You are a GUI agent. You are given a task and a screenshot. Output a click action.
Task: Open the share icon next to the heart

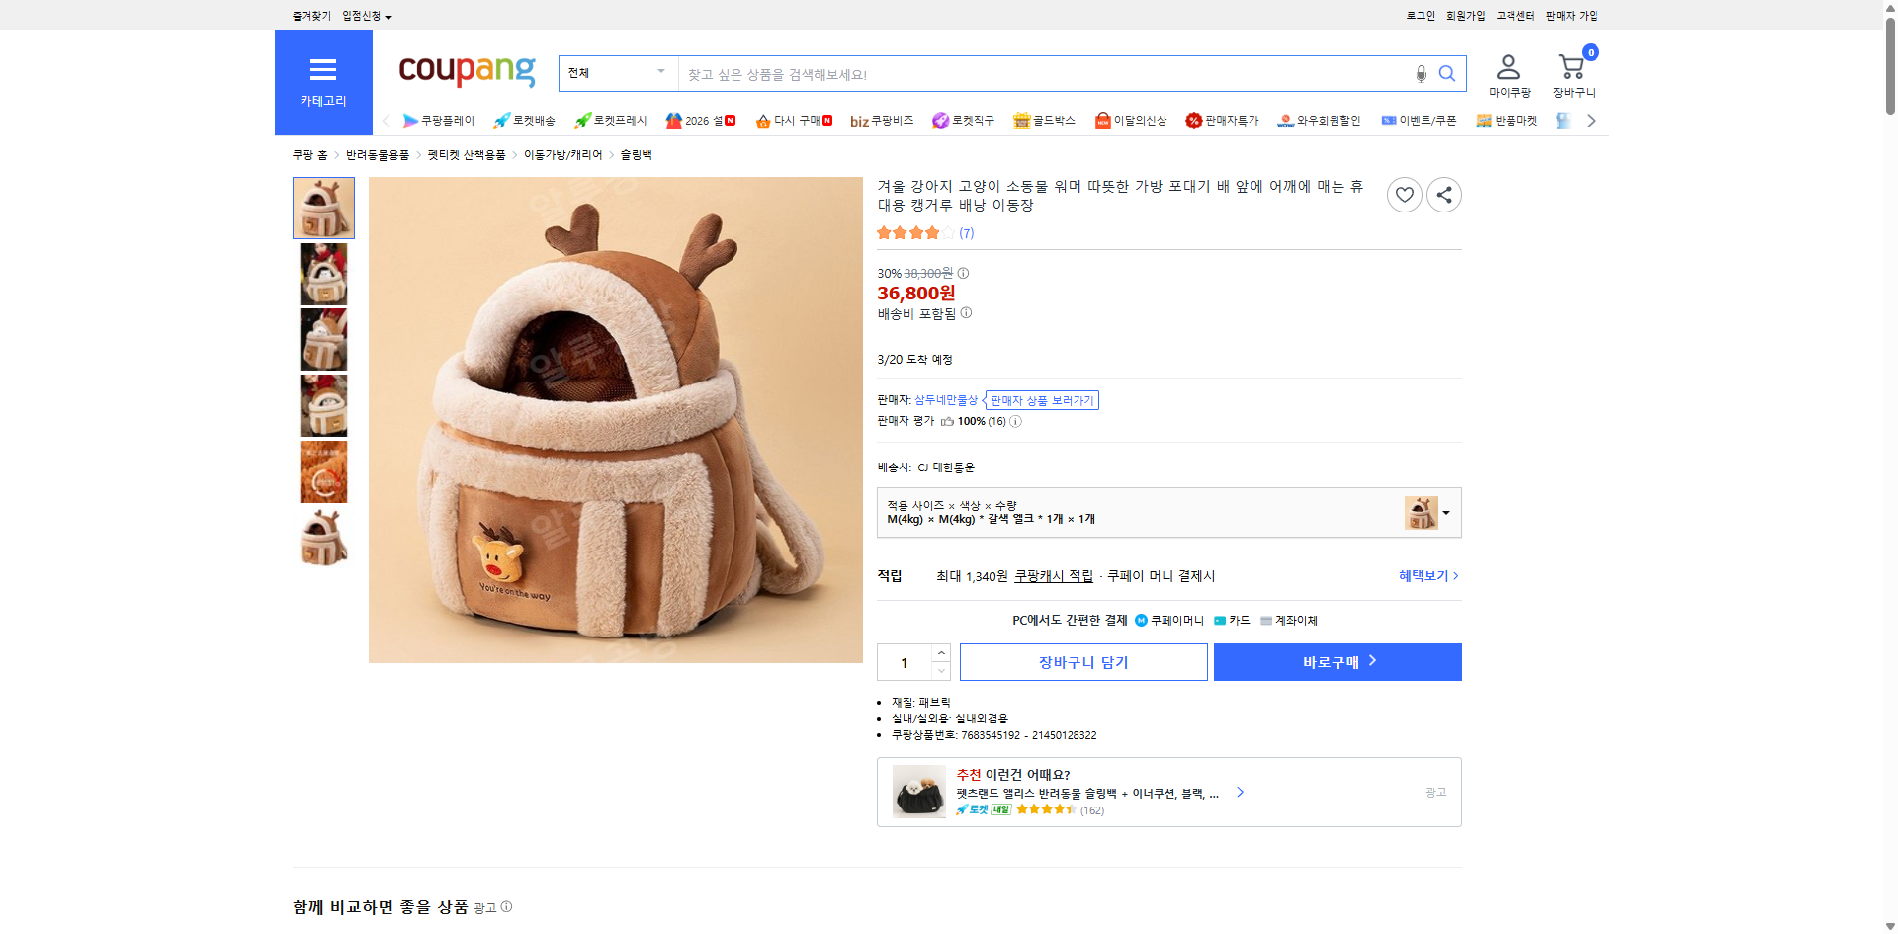[1443, 195]
